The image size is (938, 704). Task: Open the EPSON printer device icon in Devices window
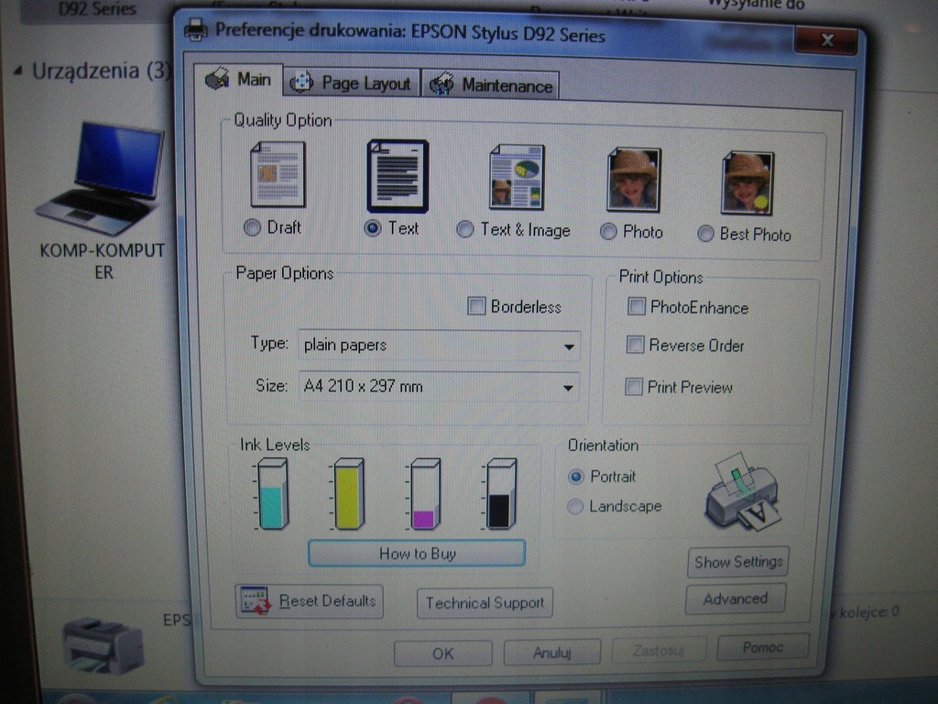pos(103,645)
